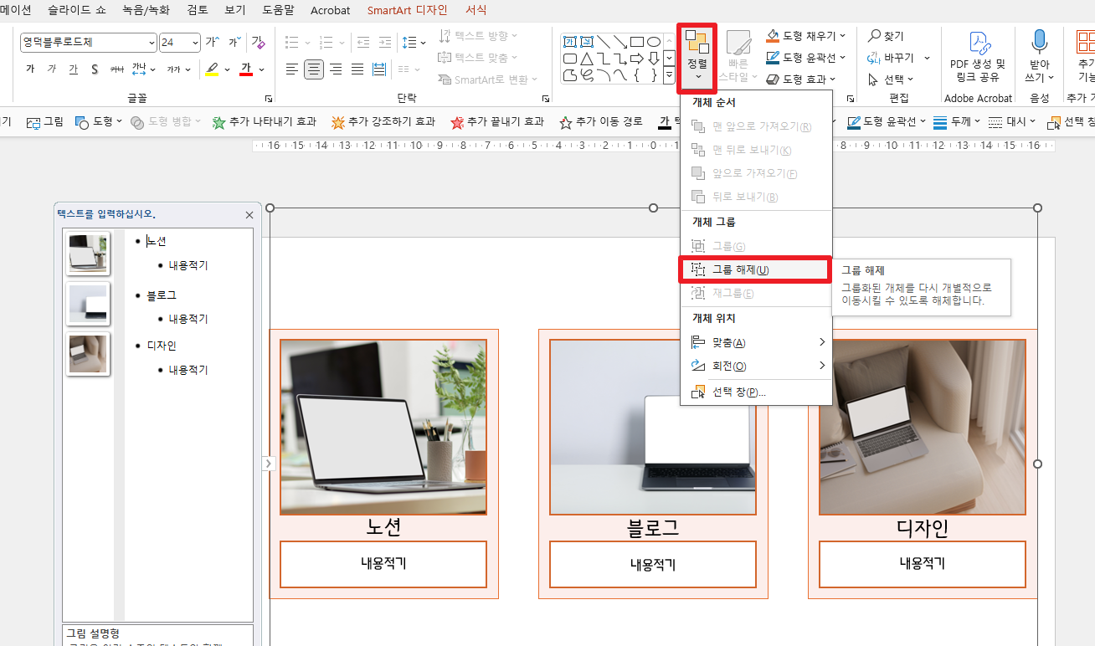Expand the shapes gallery with the More arrow
This screenshot has width=1095, height=646.
point(670,74)
